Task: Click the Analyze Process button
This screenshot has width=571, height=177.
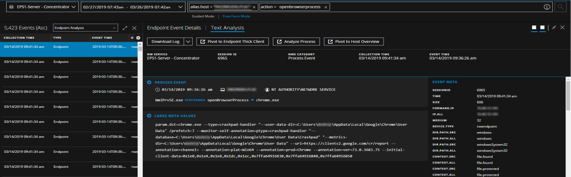Action: (x=296, y=42)
